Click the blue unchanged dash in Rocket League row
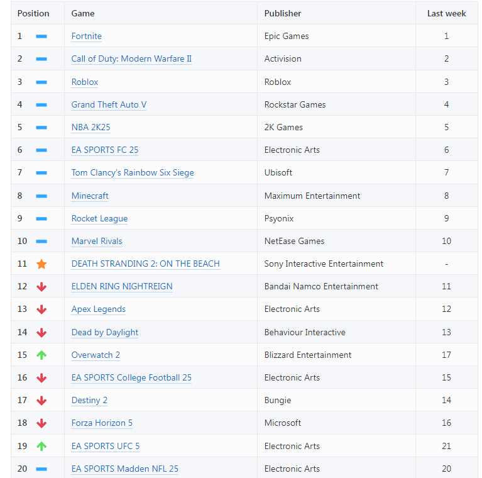The height and width of the screenshot is (478, 482). tap(41, 219)
